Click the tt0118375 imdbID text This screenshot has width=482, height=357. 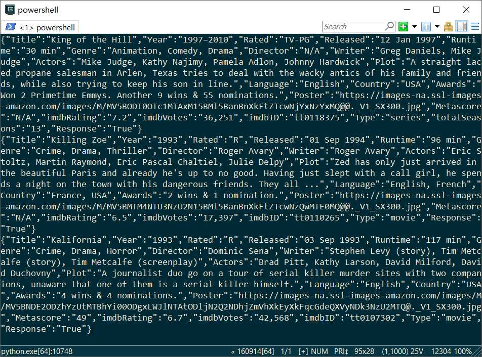(316, 118)
